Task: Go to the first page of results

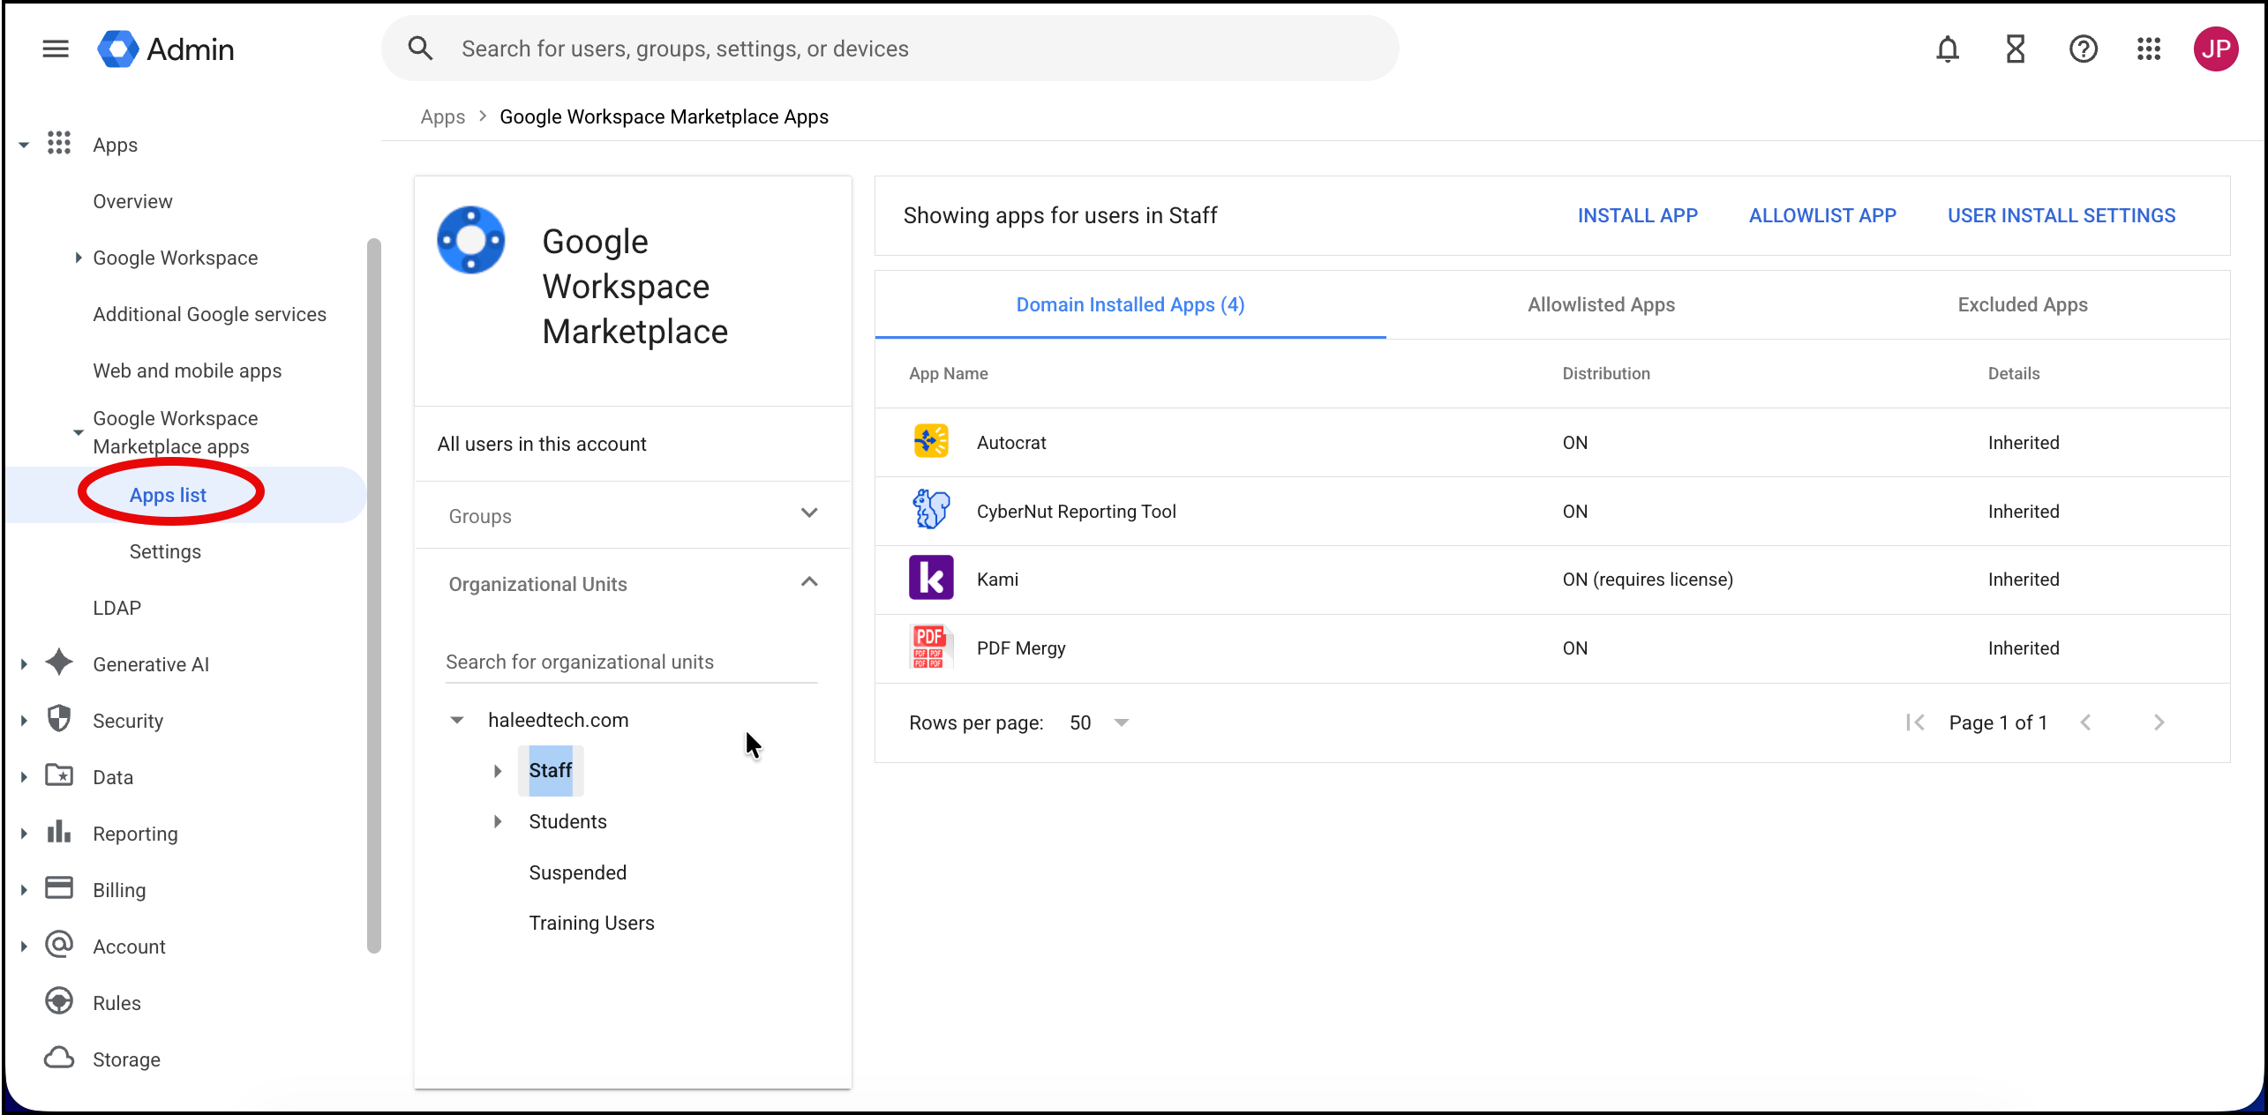Action: (x=1915, y=722)
